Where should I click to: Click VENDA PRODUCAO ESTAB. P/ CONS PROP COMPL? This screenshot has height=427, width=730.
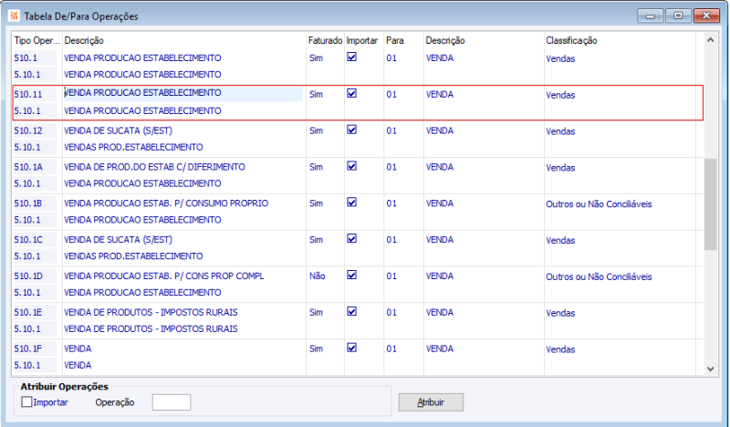[x=163, y=276]
